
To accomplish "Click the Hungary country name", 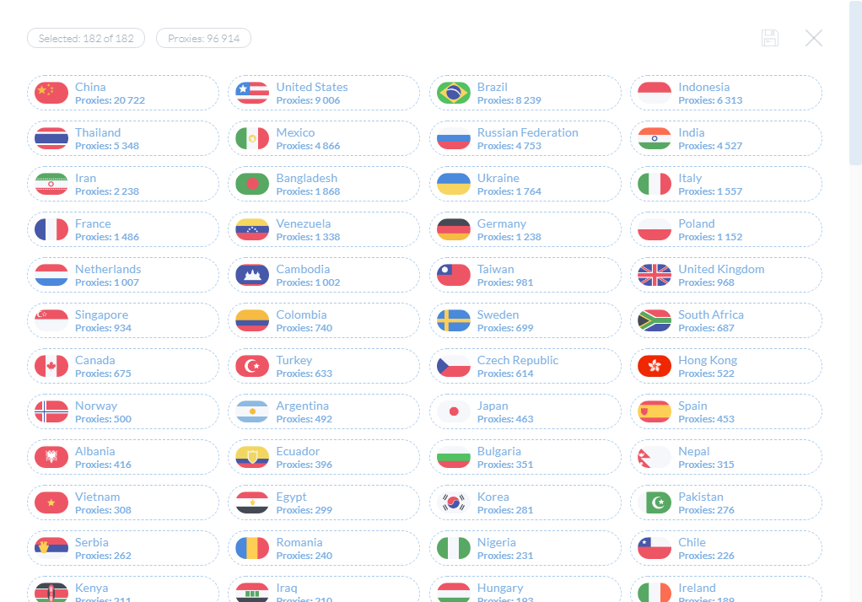I will 500,589.
